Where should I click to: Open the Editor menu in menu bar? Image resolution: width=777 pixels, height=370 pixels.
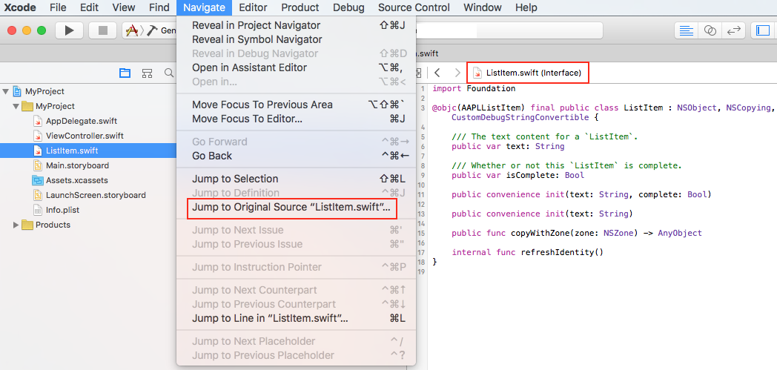click(253, 7)
